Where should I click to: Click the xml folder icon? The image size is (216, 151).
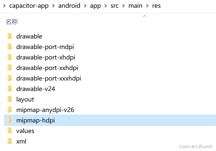pyautogui.click(x=10, y=141)
